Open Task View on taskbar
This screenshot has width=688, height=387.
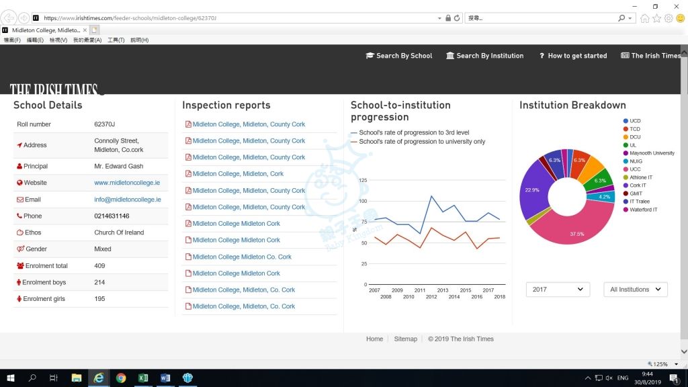point(54,378)
